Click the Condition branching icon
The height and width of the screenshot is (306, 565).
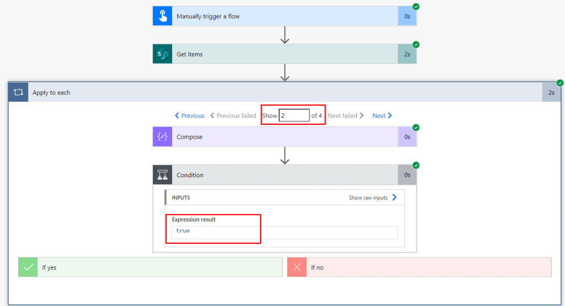(163, 175)
